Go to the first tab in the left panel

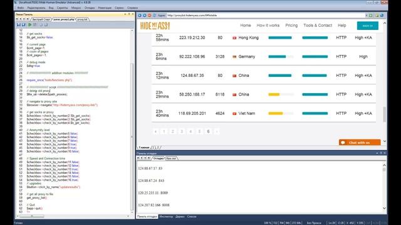[17, 19]
